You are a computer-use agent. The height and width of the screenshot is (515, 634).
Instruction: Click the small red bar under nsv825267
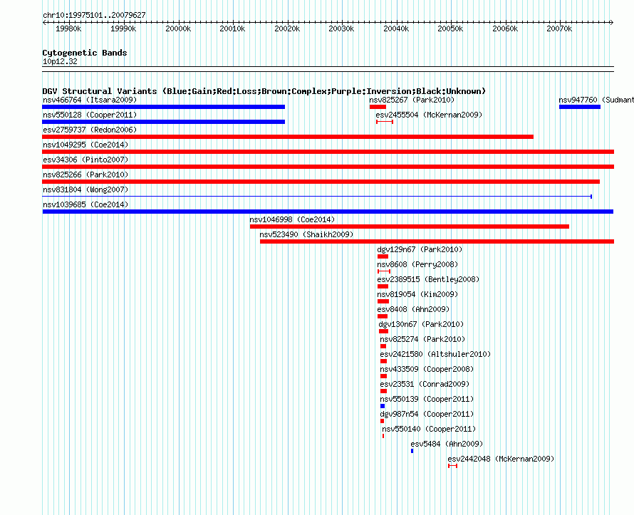tap(378, 107)
